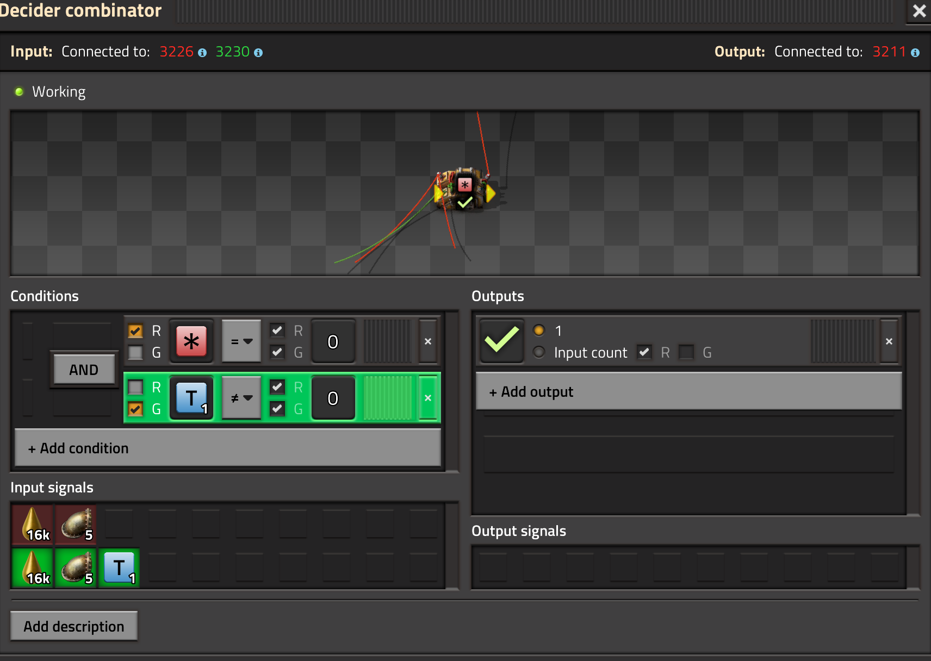Toggle right R checkbox of T condition
The width and height of the screenshot is (931, 661).
[277, 387]
